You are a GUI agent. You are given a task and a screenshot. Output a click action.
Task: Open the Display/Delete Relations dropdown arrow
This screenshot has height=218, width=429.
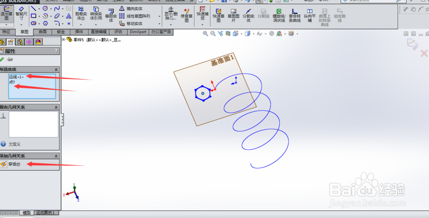(171, 24)
